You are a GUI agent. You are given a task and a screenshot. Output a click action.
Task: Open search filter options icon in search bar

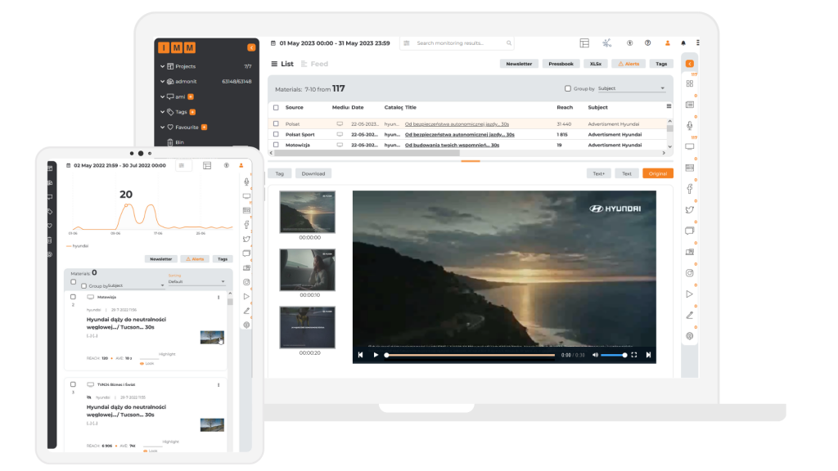407,43
